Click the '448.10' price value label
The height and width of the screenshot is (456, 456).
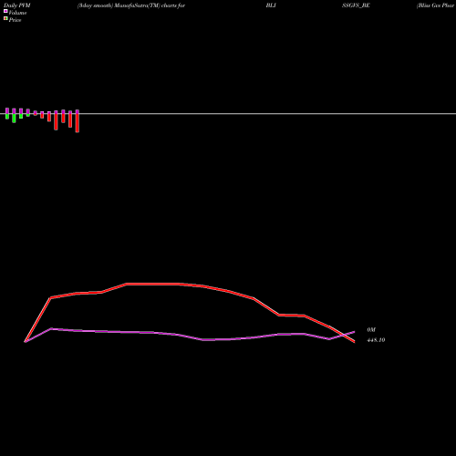click(x=376, y=340)
